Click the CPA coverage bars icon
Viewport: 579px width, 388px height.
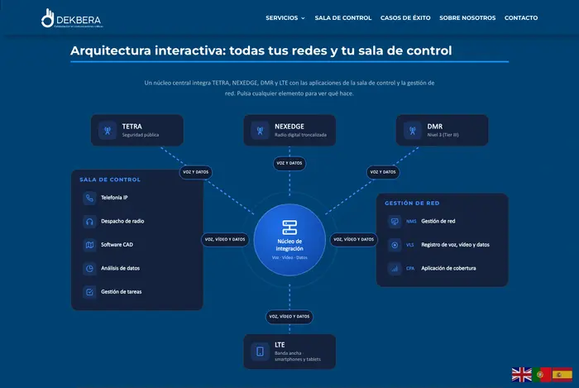[x=395, y=268]
